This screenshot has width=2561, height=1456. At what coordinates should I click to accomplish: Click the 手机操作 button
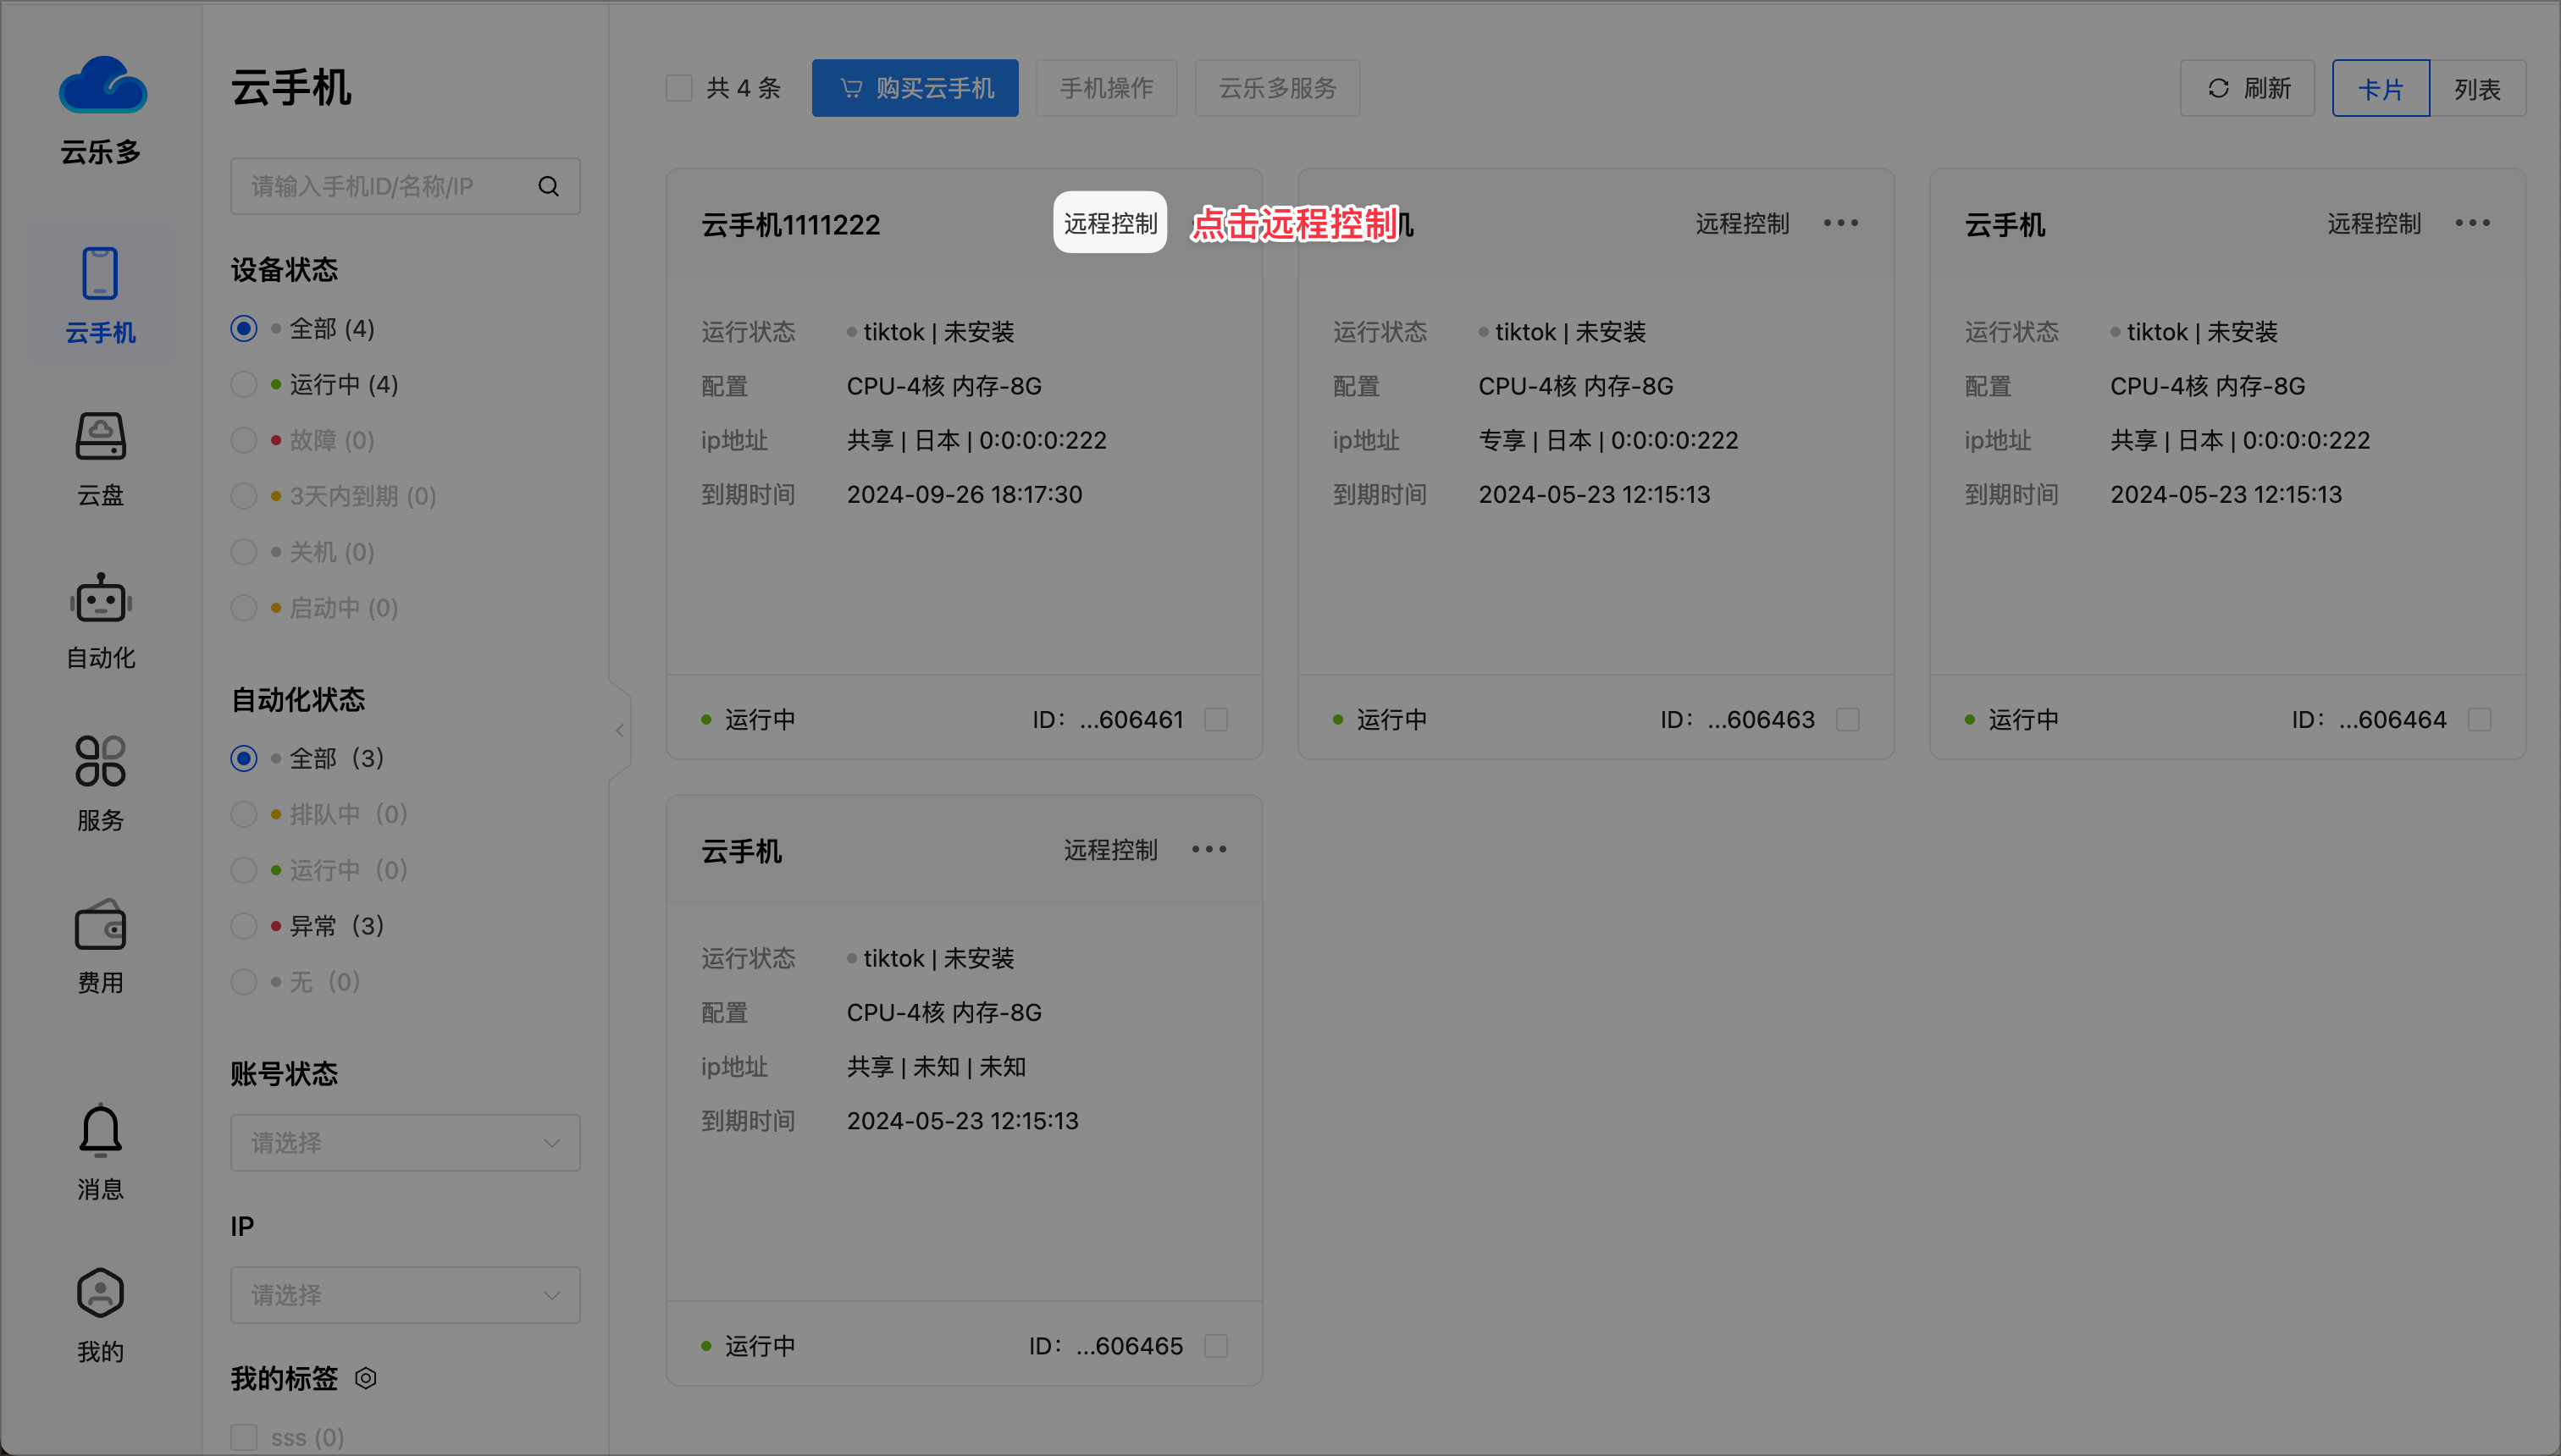1106,88
